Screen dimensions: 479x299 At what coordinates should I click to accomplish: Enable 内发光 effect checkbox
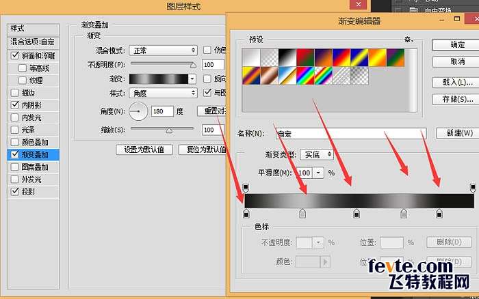click(14, 117)
